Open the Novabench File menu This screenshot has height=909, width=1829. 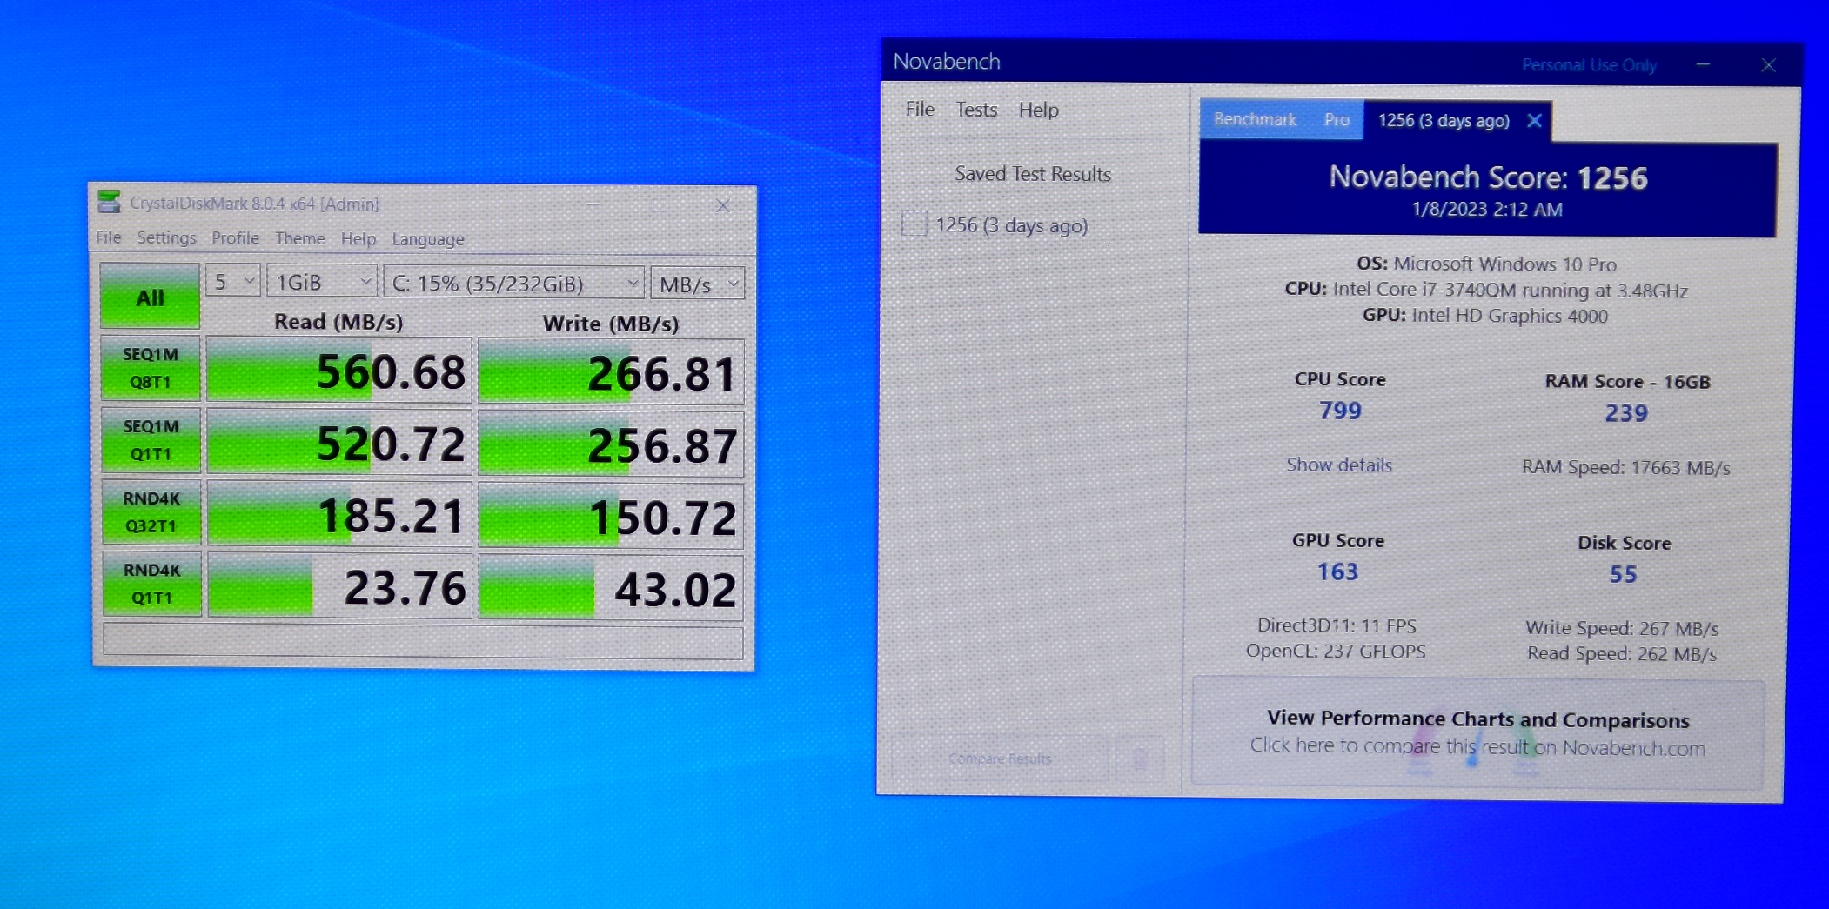pyautogui.click(x=920, y=109)
